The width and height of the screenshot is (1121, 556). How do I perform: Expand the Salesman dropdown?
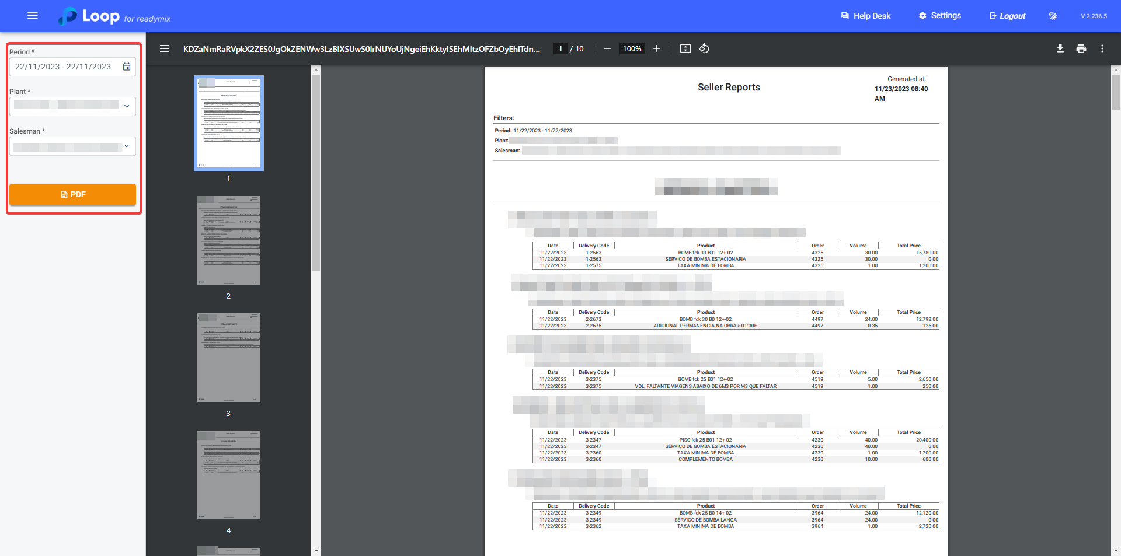point(126,146)
